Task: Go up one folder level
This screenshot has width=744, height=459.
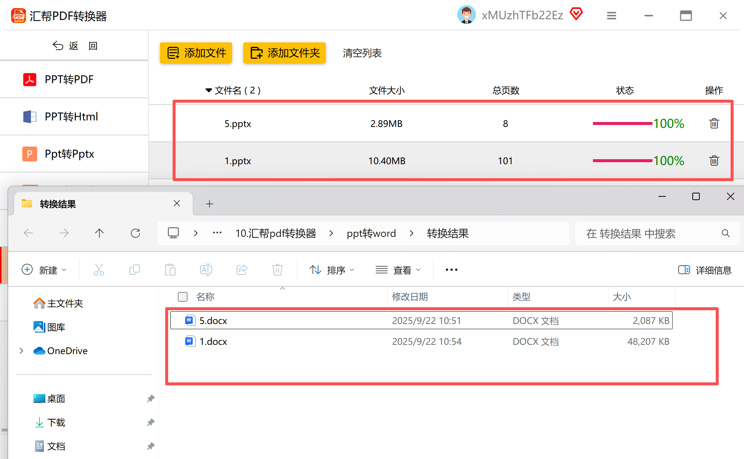Action: (99, 233)
